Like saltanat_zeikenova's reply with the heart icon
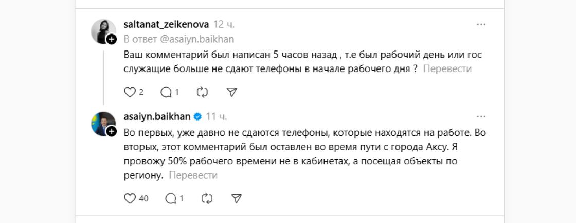Screen dimensions: 576x223 click(129, 92)
